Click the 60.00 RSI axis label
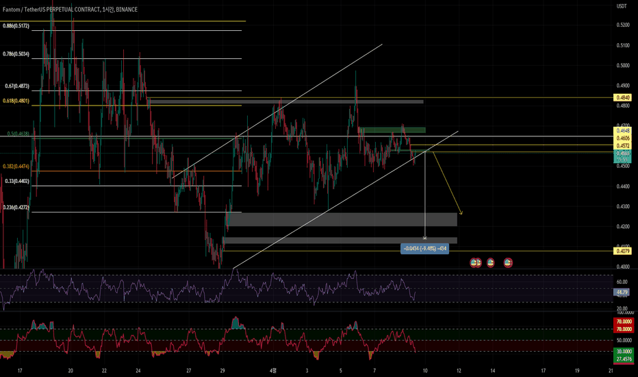The height and width of the screenshot is (377, 638). tap(622, 282)
